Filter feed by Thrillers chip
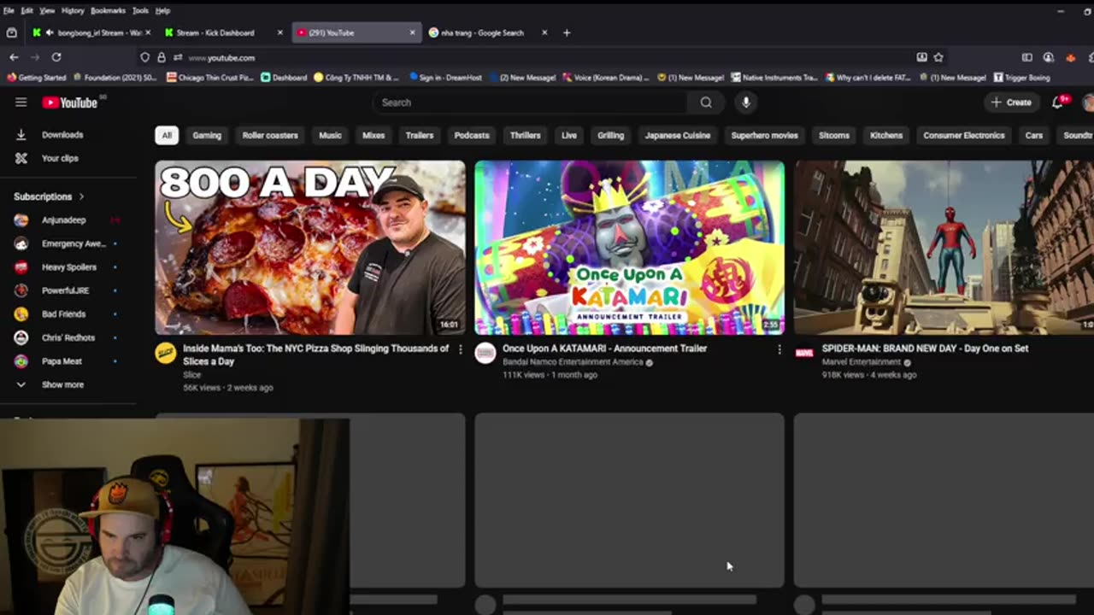This screenshot has width=1094, height=615. pos(525,135)
